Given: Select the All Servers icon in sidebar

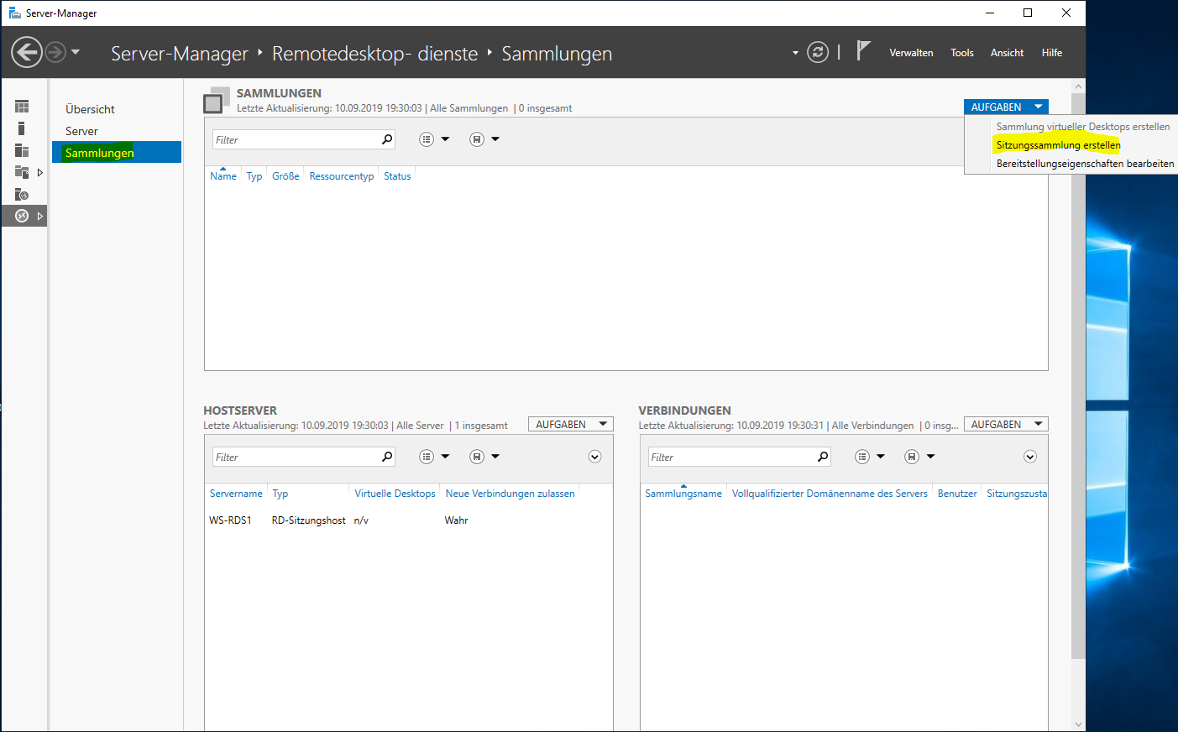Looking at the screenshot, I should coord(22,150).
